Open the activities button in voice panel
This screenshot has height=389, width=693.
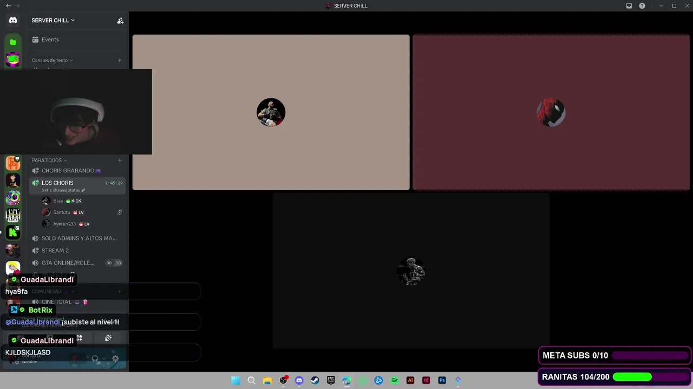click(x=79, y=338)
